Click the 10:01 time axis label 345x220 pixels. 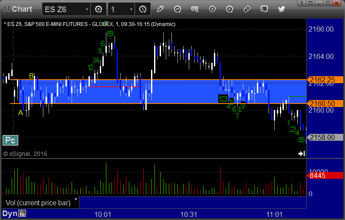[103, 214]
